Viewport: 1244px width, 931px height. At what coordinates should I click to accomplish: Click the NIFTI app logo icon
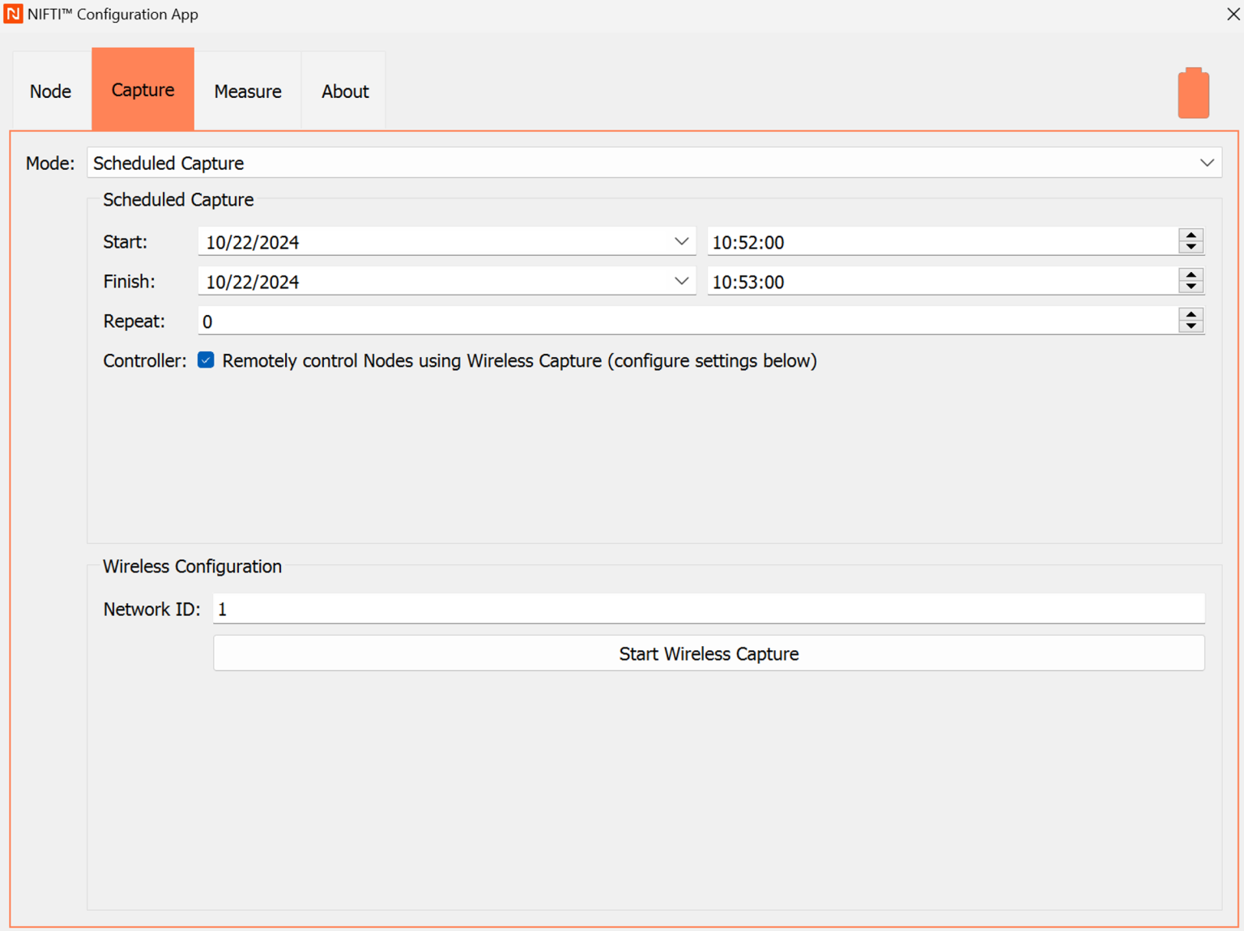coord(13,14)
